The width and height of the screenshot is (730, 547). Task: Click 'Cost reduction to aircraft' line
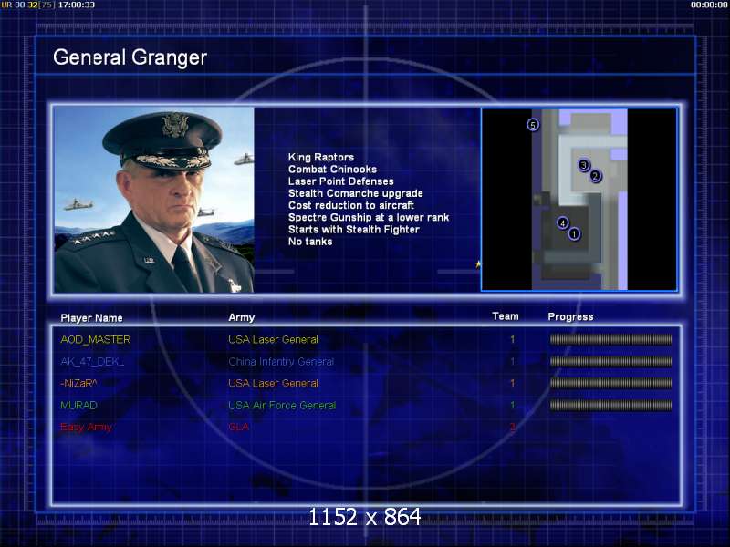pyautogui.click(x=351, y=206)
